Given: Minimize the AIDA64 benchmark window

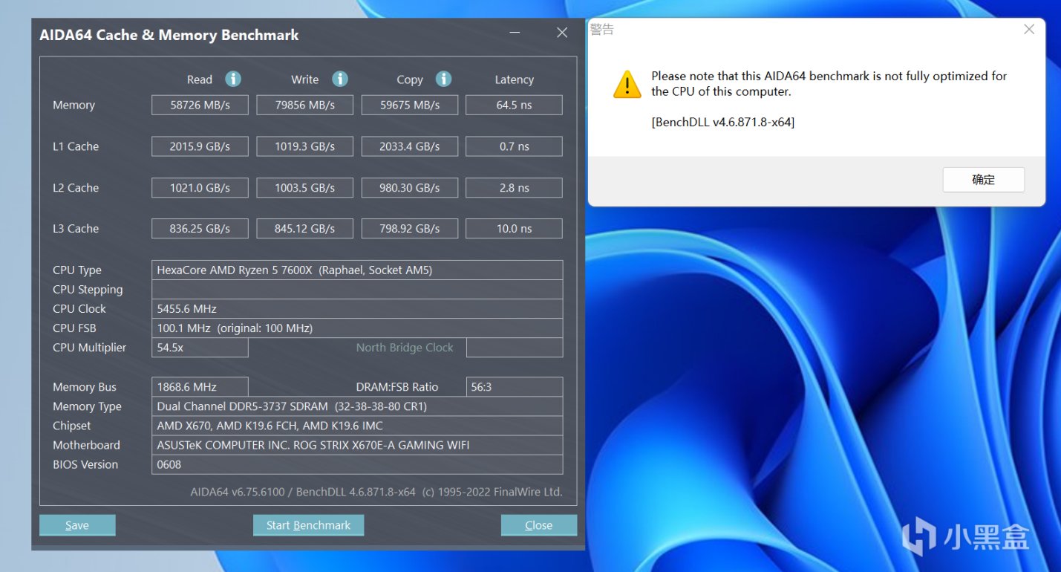Looking at the screenshot, I should [515, 33].
